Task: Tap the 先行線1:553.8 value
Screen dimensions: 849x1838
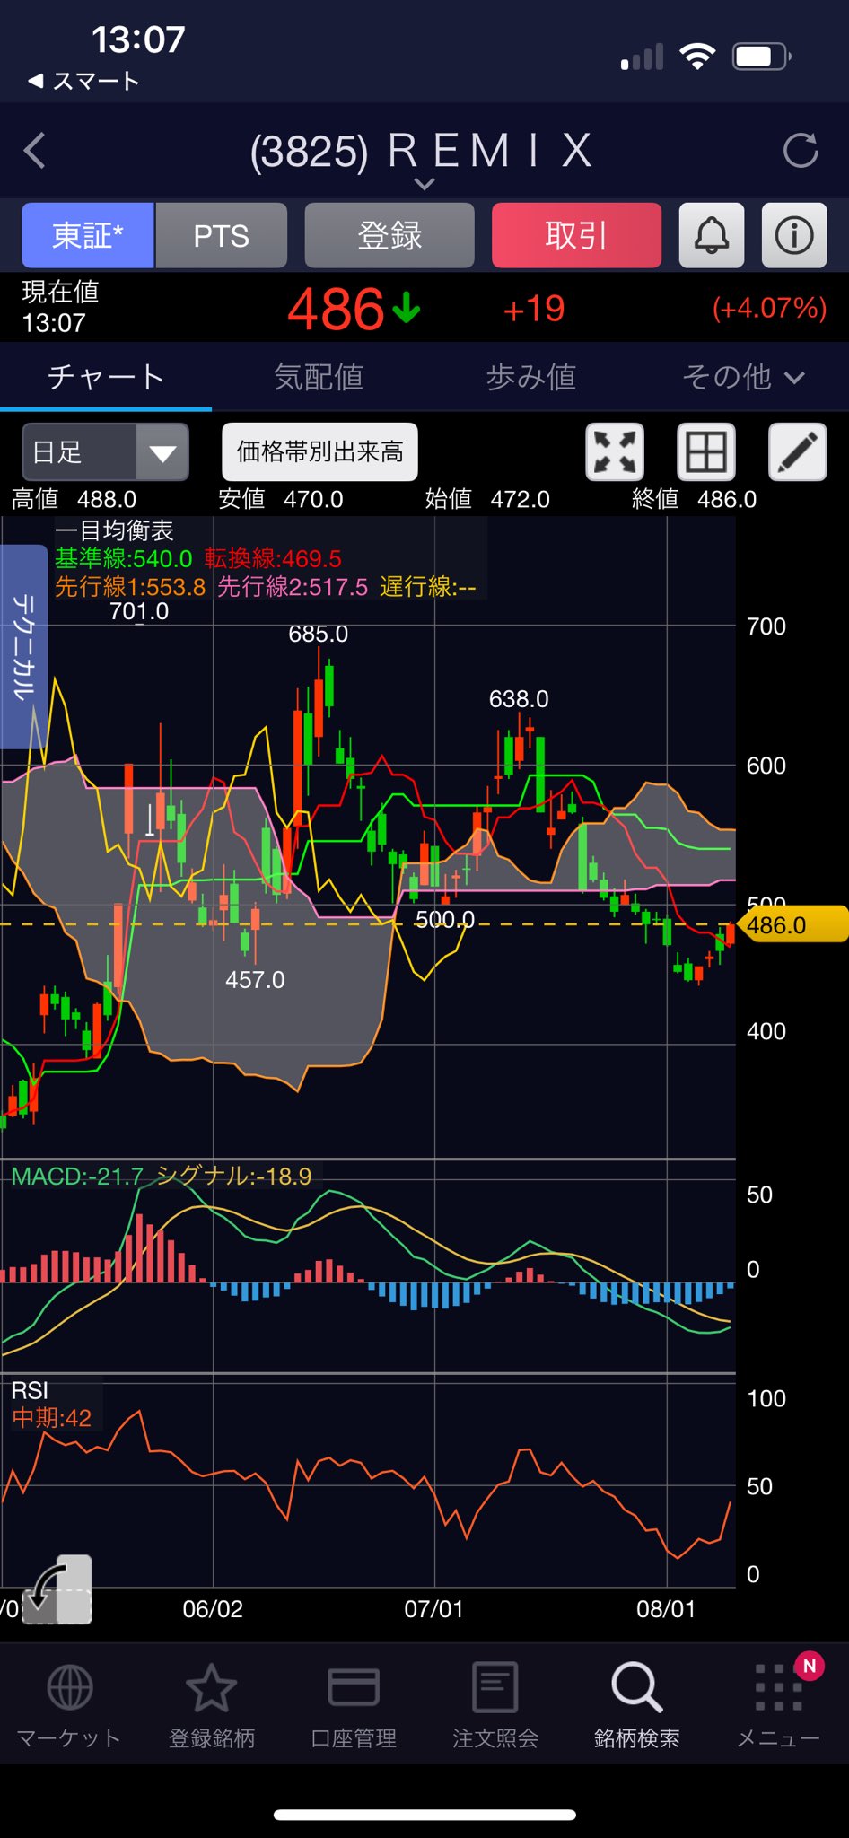Action: pos(130,587)
